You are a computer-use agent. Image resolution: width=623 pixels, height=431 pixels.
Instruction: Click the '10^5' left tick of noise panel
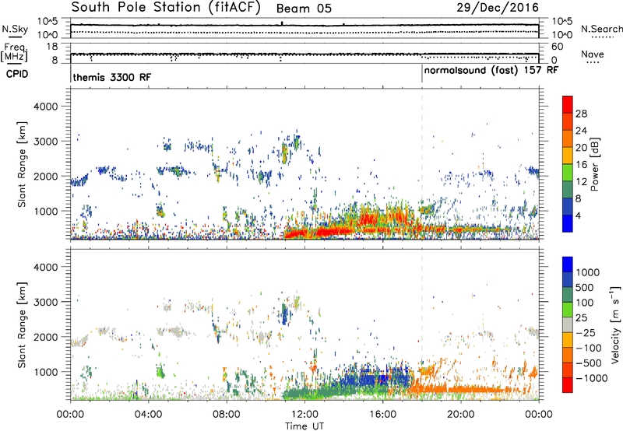point(48,22)
